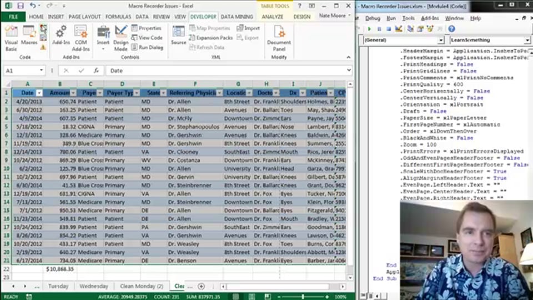
Task: Open the Payer Type filter dropdown
Action: (x=137, y=93)
